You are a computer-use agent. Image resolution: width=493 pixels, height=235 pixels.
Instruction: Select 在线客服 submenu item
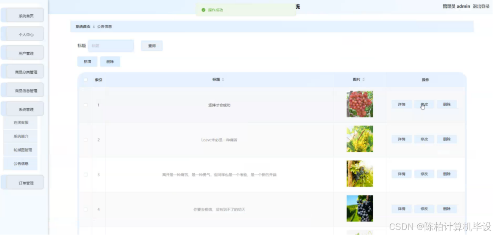coord(21,123)
